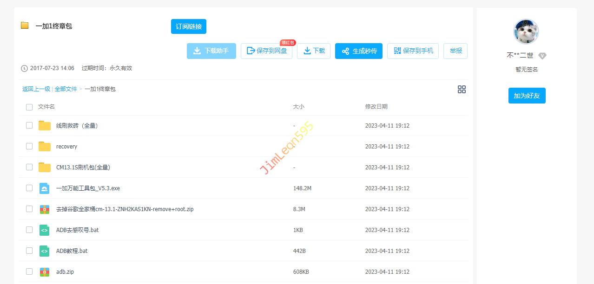Click the ADB教程.bat script file icon
Image resolution: width=594 pixels, height=284 pixels.
(x=45, y=251)
